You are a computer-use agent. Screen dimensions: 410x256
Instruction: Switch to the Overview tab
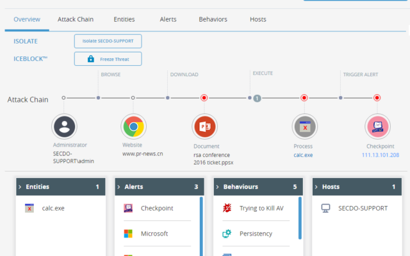(x=27, y=19)
